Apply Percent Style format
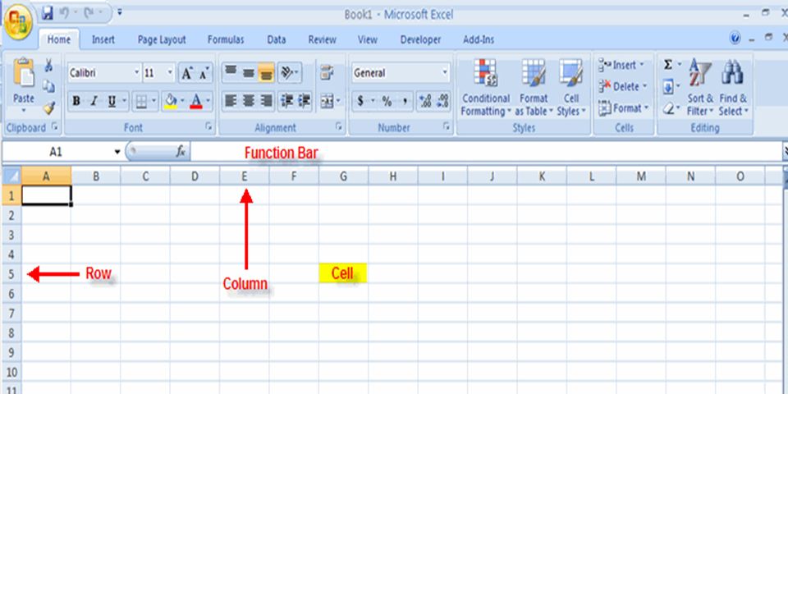Screen dimensions: 788x591 pyautogui.click(x=387, y=101)
